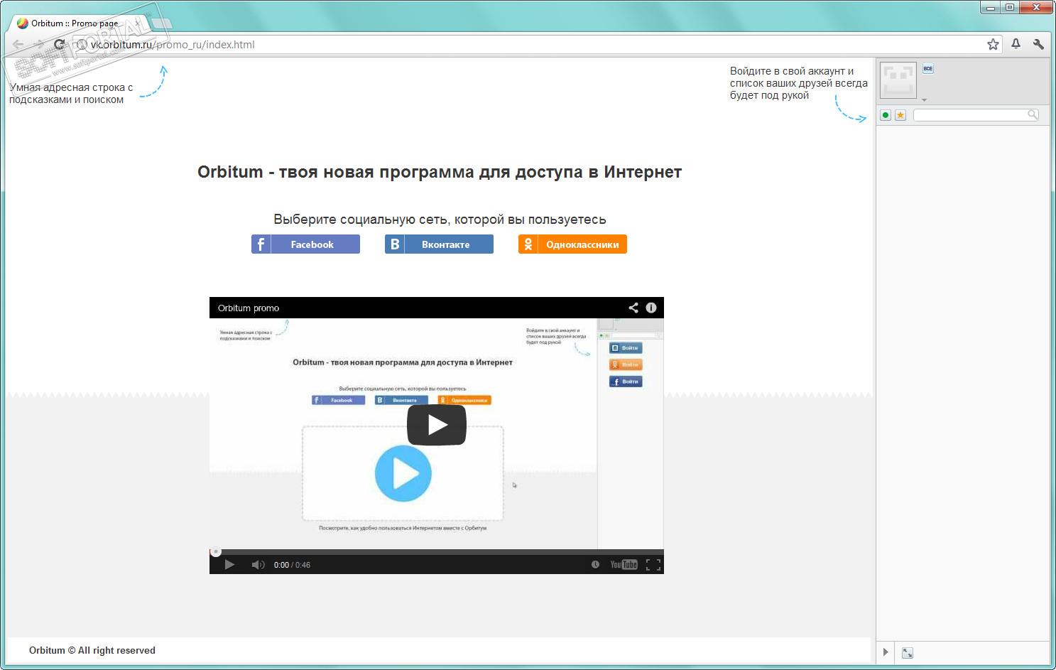Screen dimensions: 1056x670
Task: Click the site info icon in address bar
Action: pyautogui.click(x=82, y=44)
